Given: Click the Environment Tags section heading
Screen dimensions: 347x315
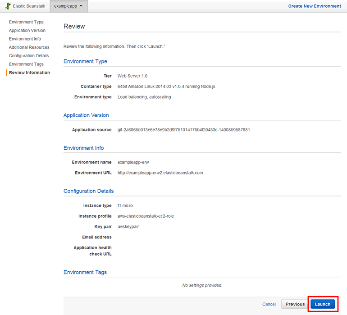Looking at the screenshot, I should [x=85, y=273].
